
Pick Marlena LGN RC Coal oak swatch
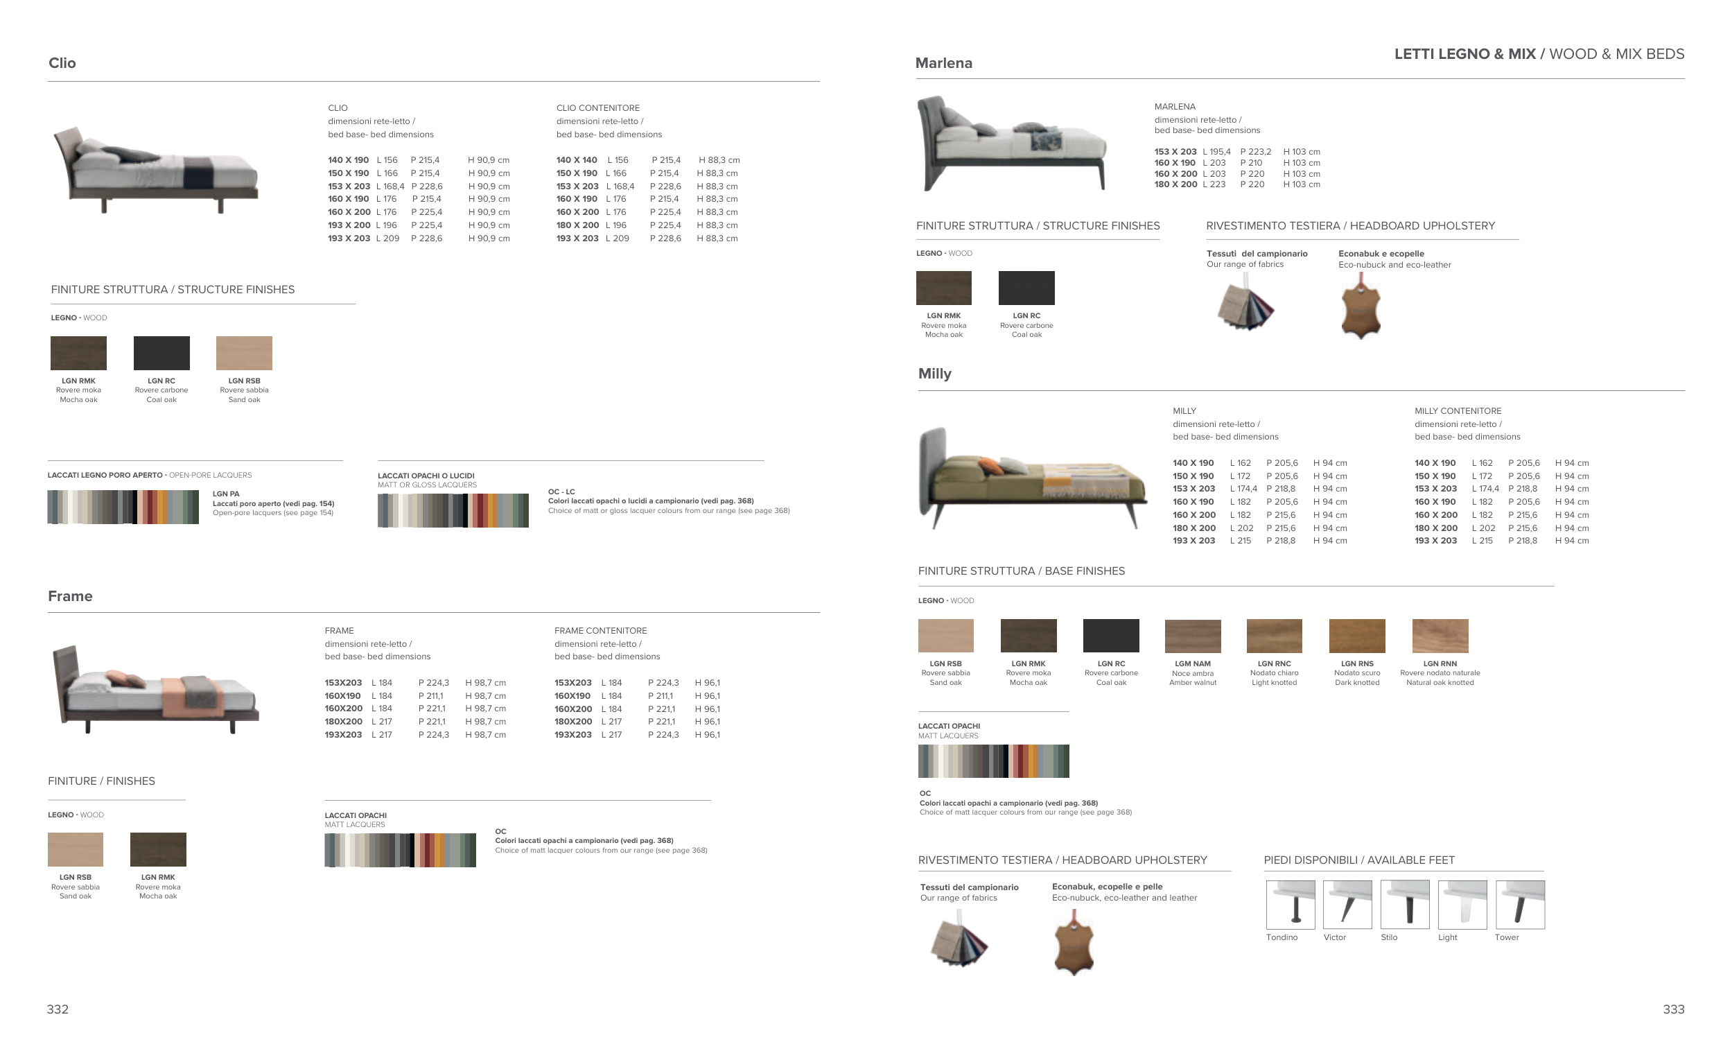[x=1026, y=288]
